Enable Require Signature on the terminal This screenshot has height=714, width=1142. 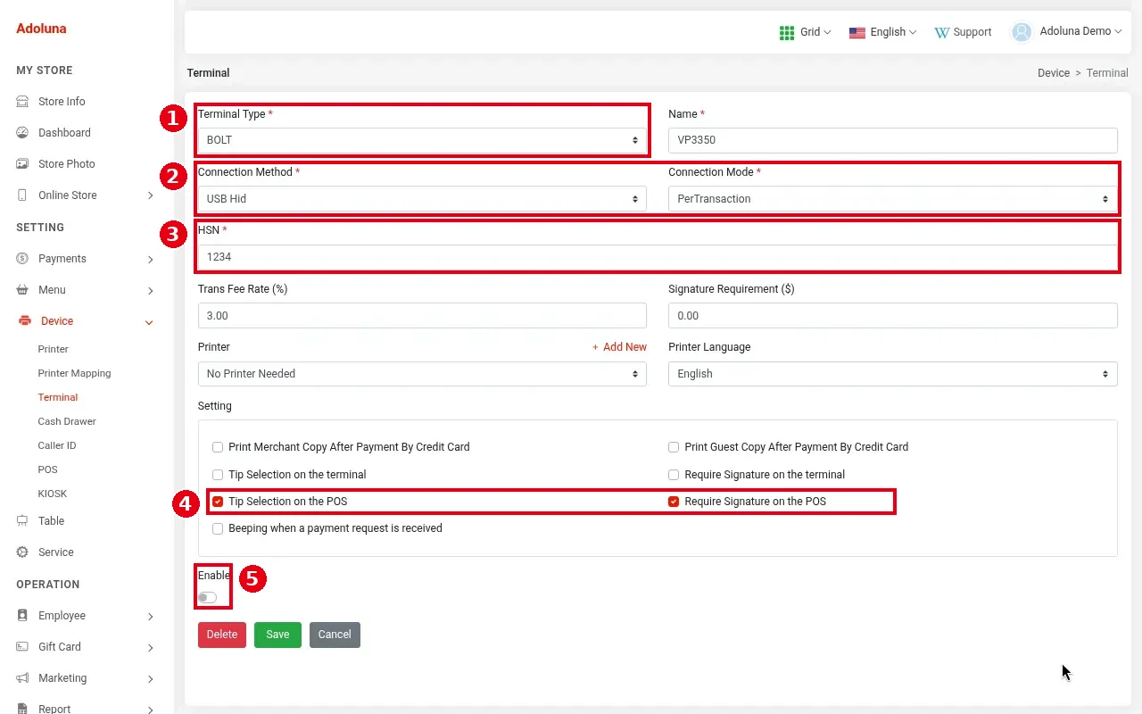point(674,475)
